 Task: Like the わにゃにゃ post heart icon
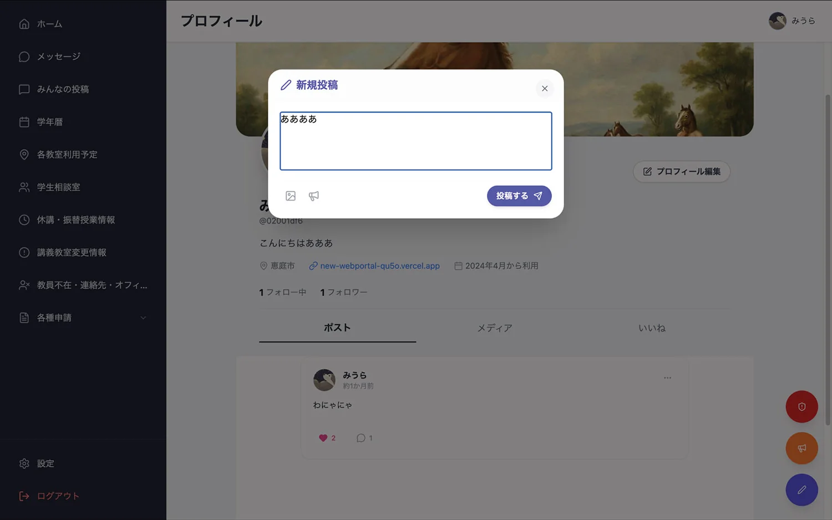pos(323,438)
